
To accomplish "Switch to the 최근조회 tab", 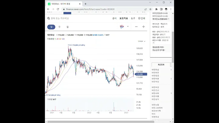I will [161, 65].
